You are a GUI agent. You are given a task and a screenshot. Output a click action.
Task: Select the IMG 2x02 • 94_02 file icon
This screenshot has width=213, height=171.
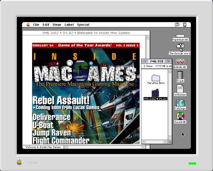[x=155, y=93]
